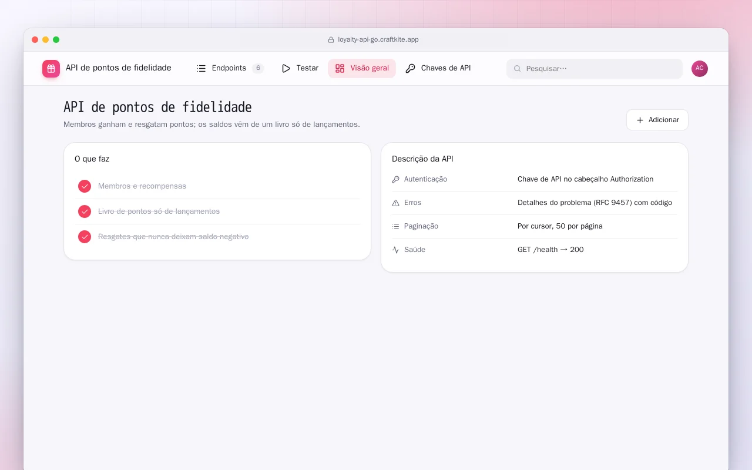Click the search magnifier icon
This screenshot has height=470, width=752.
point(518,69)
